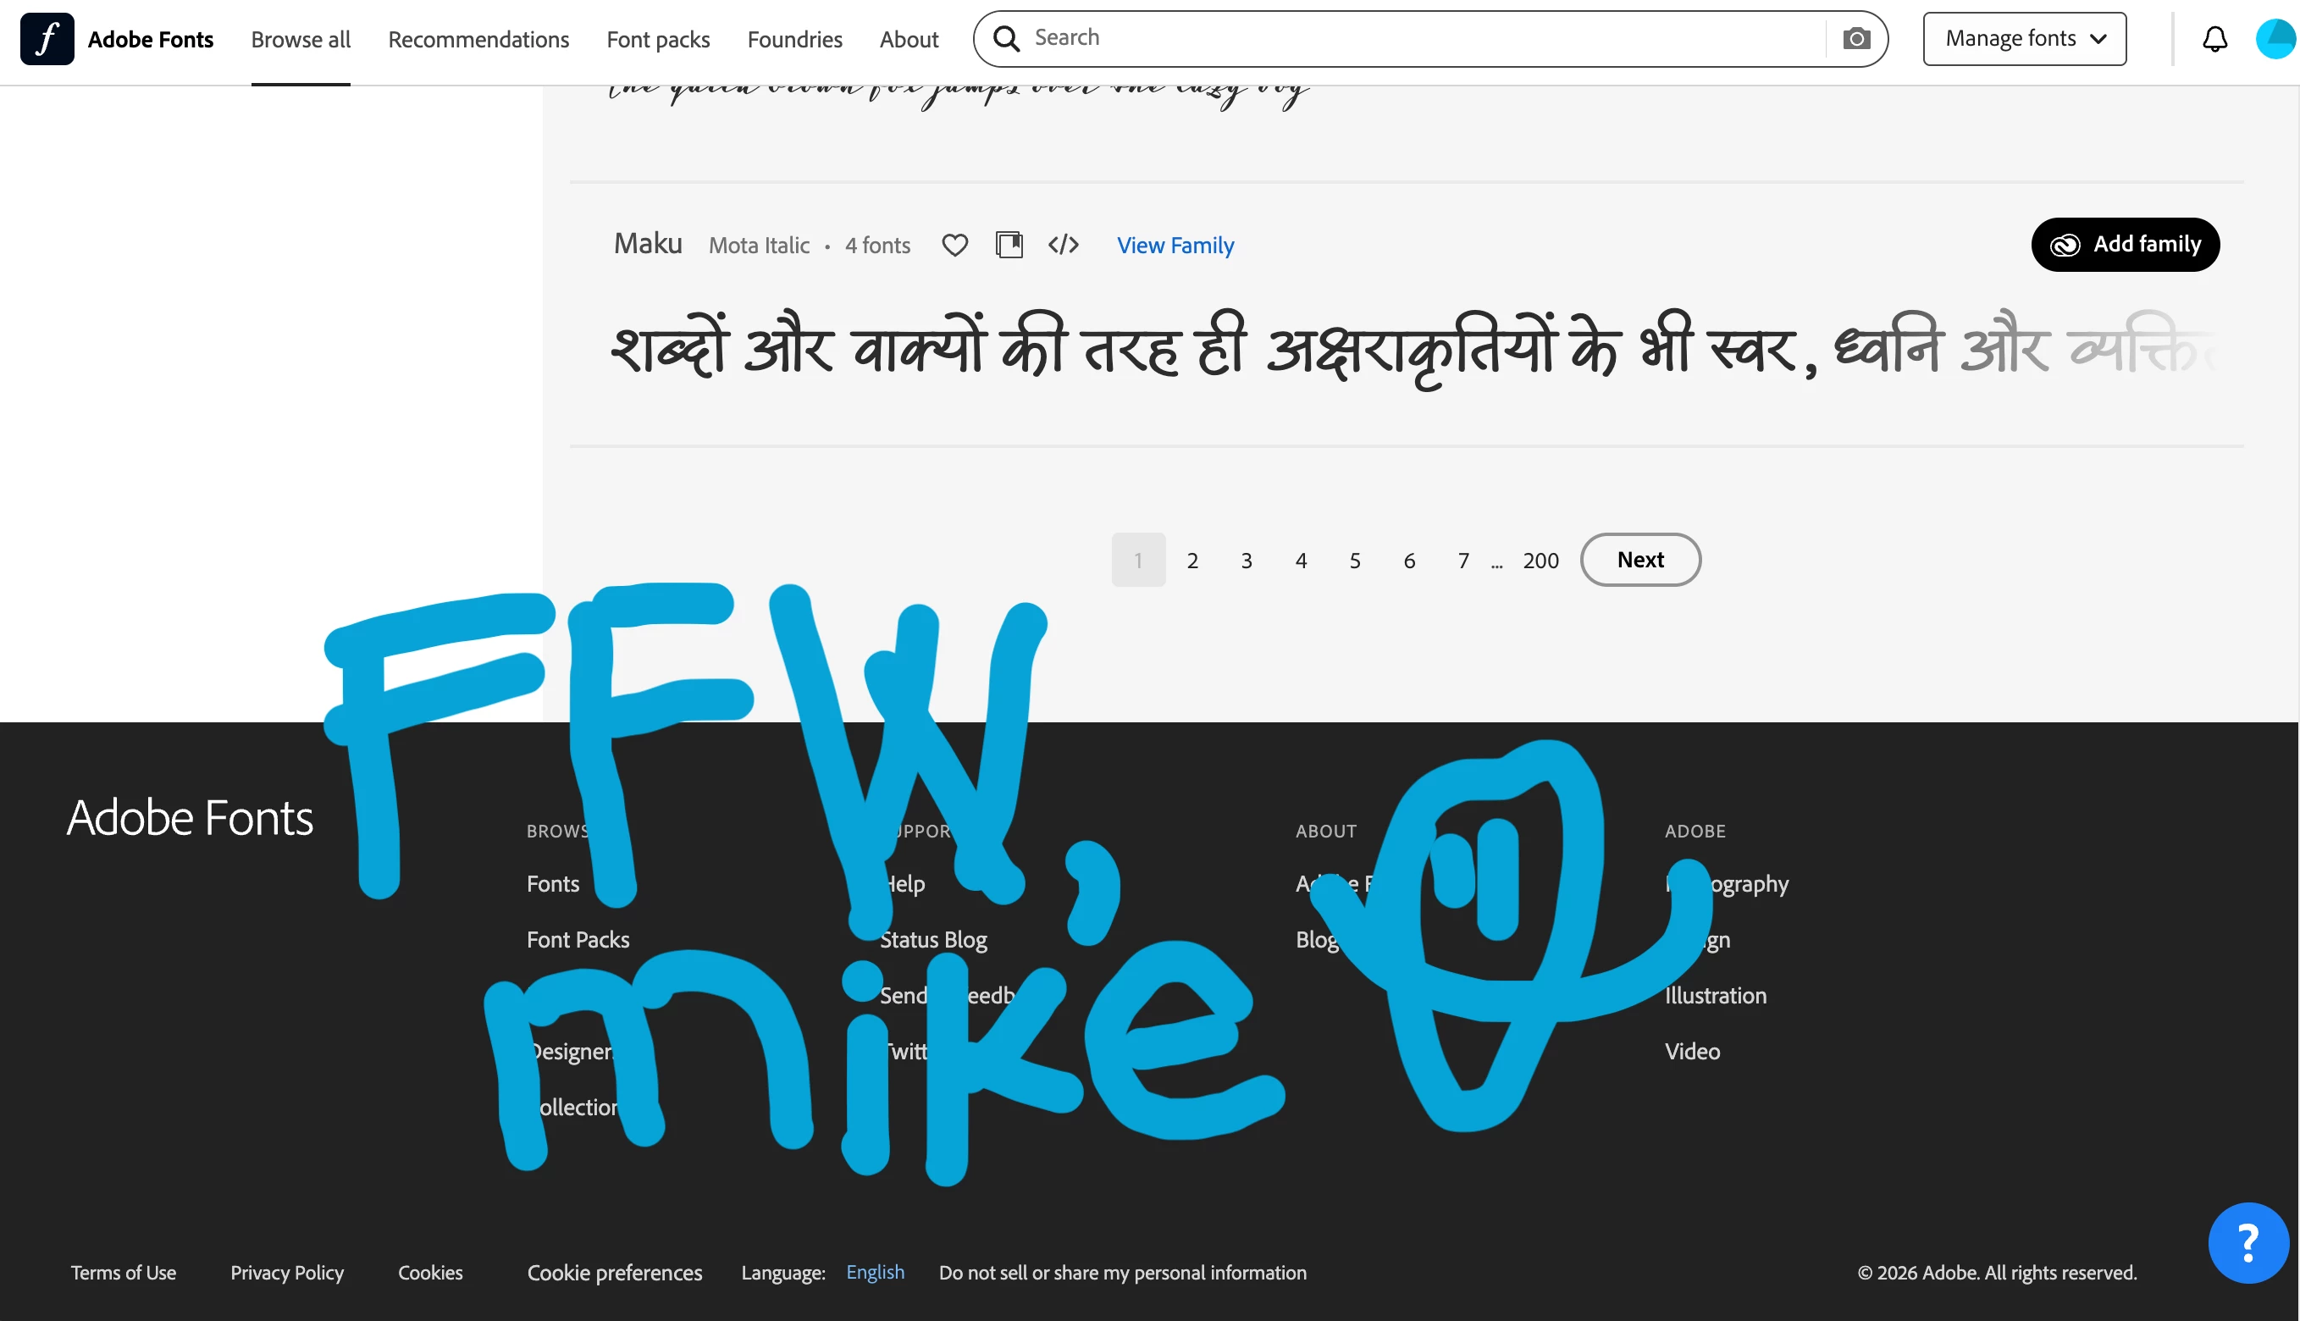Open the user profile avatar

point(2275,39)
